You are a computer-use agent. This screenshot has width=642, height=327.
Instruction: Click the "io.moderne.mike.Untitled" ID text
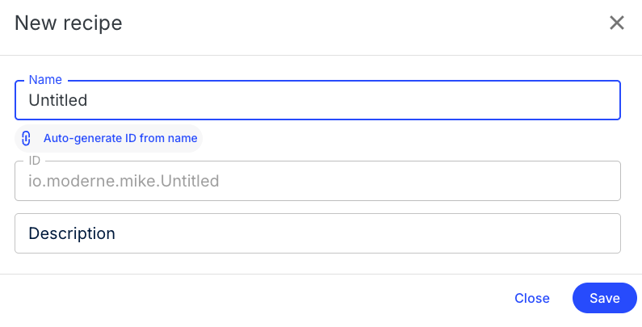[x=124, y=181]
